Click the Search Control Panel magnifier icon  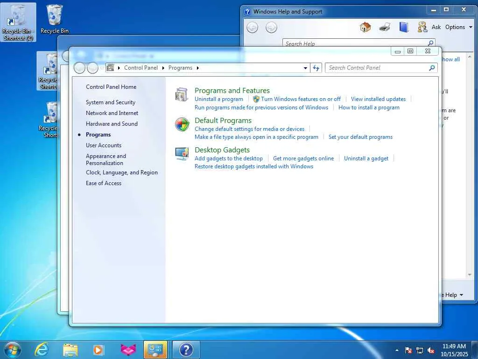coord(432,68)
